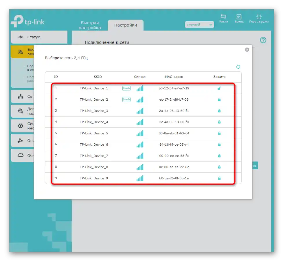The width and height of the screenshot is (283, 261).
Task: Open the help question mark icon
Action: [x=263, y=40]
